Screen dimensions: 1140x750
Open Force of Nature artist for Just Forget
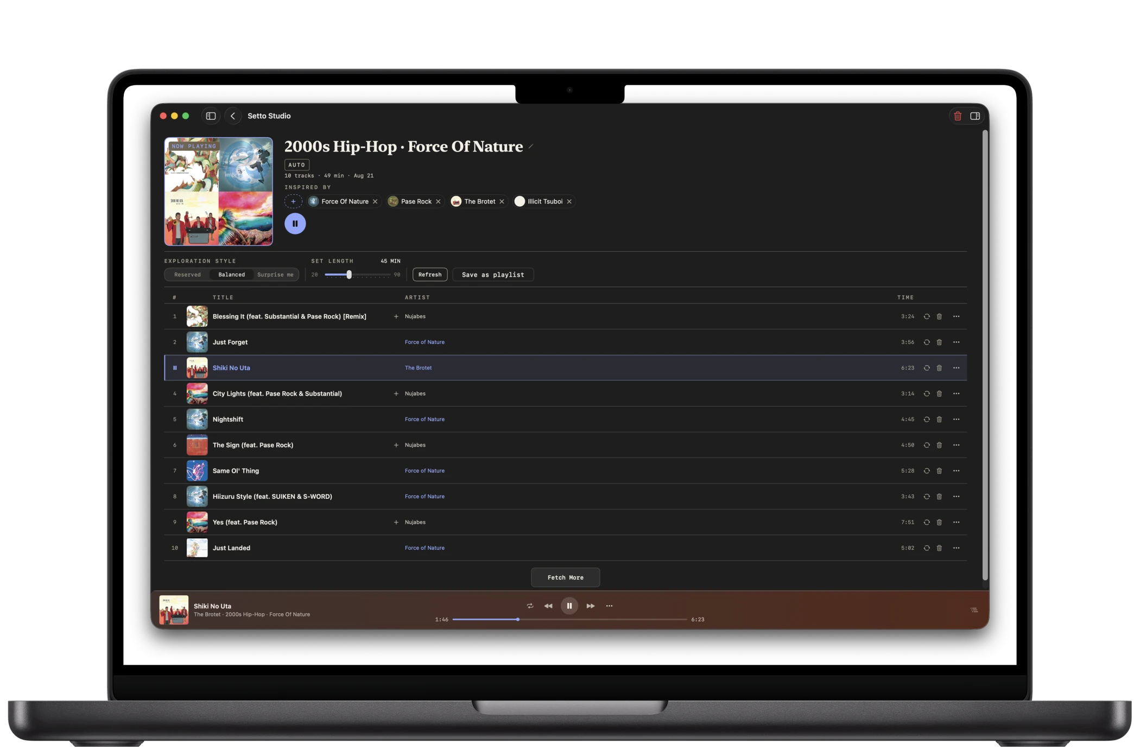tap(425, 342)
